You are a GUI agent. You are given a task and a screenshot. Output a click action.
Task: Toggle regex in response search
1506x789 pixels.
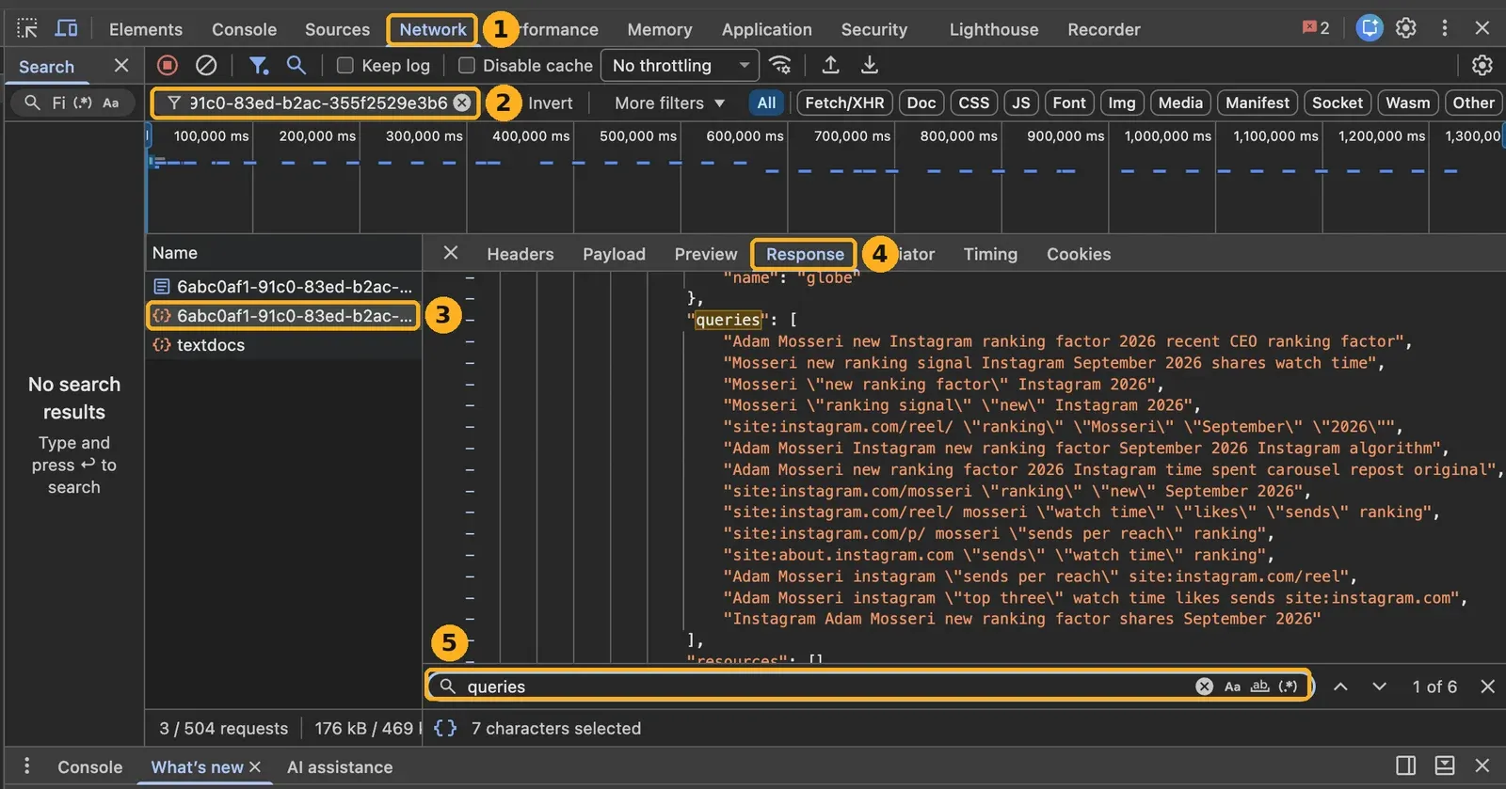click(1289, 686)
